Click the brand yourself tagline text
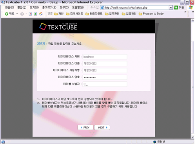The image size is (196, 144). coord(70,24)
